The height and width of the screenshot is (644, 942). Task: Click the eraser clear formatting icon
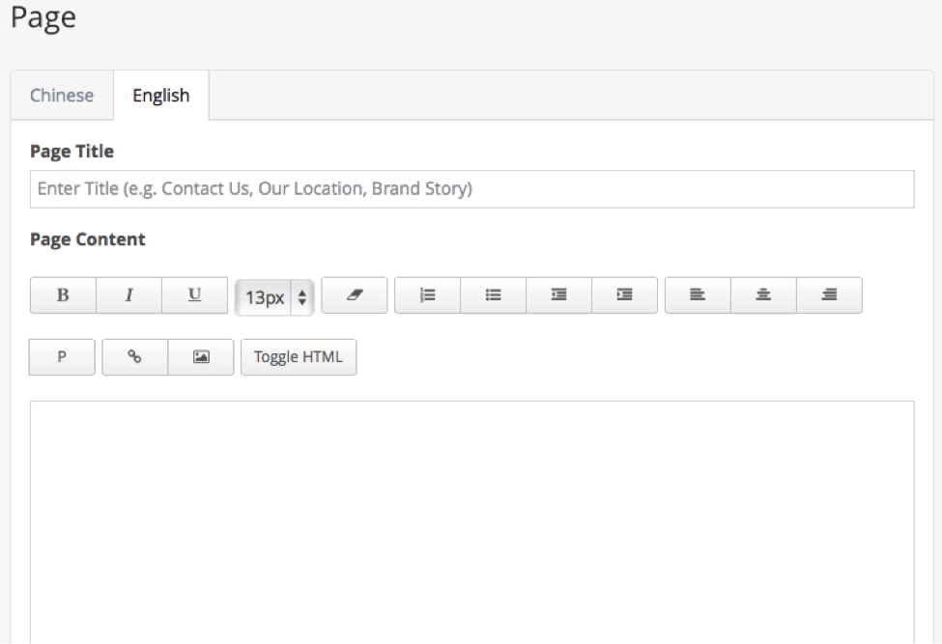coord(355,295)
